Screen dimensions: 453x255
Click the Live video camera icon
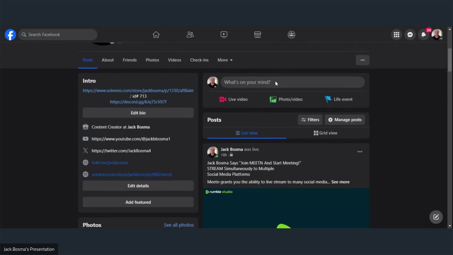point(223,100)
